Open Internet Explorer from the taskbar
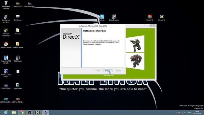Screen dimensions: 204x115 pos(6,112)
